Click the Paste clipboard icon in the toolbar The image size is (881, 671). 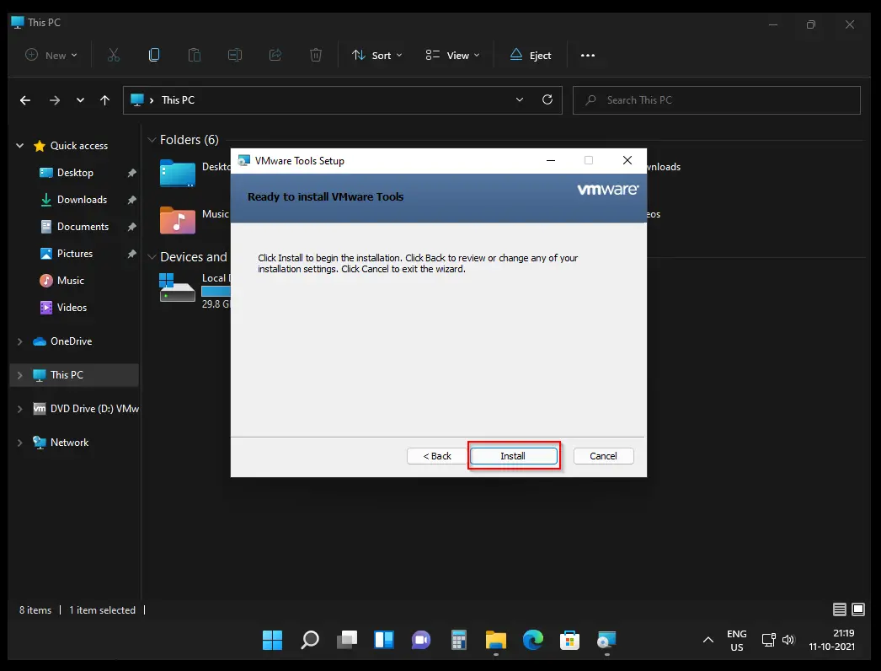[195, 55]
